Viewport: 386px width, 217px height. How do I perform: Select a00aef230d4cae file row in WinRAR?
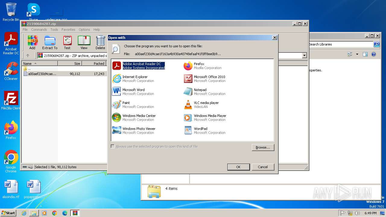coord(65,74)
